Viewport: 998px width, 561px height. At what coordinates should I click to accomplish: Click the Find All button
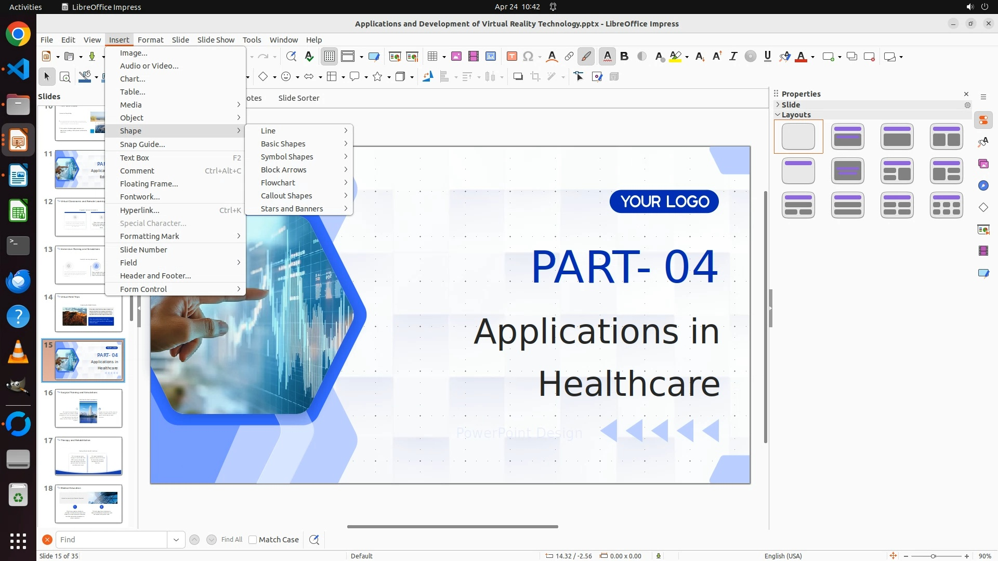[231, 540]
